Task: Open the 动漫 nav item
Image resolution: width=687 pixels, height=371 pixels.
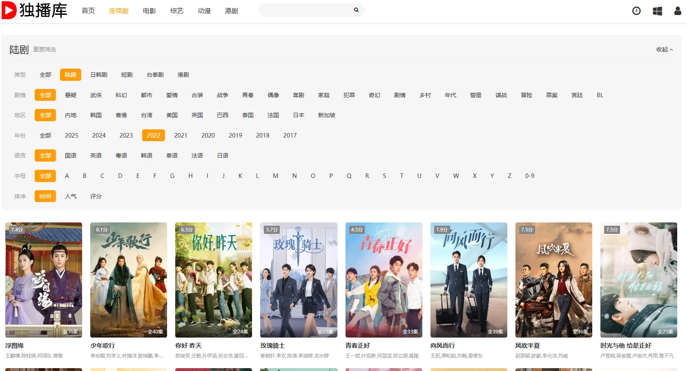Action: point(204,11)
